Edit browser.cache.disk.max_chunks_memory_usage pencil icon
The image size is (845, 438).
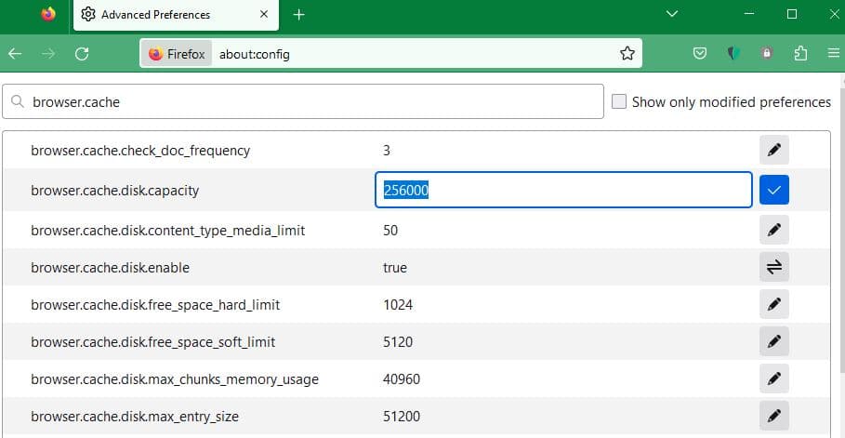[773, 379]
